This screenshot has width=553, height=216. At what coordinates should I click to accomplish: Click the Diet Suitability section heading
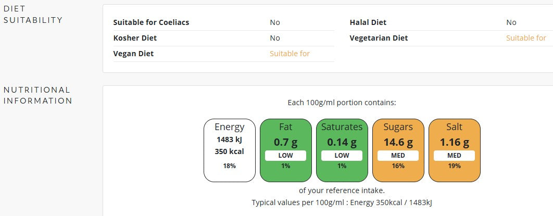[x=33, y=15]
